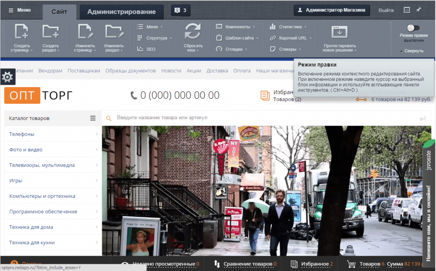Click the ОПТ ТОРГ logo
The height and width of the screenshot is (271, 436).
(38, 95)
